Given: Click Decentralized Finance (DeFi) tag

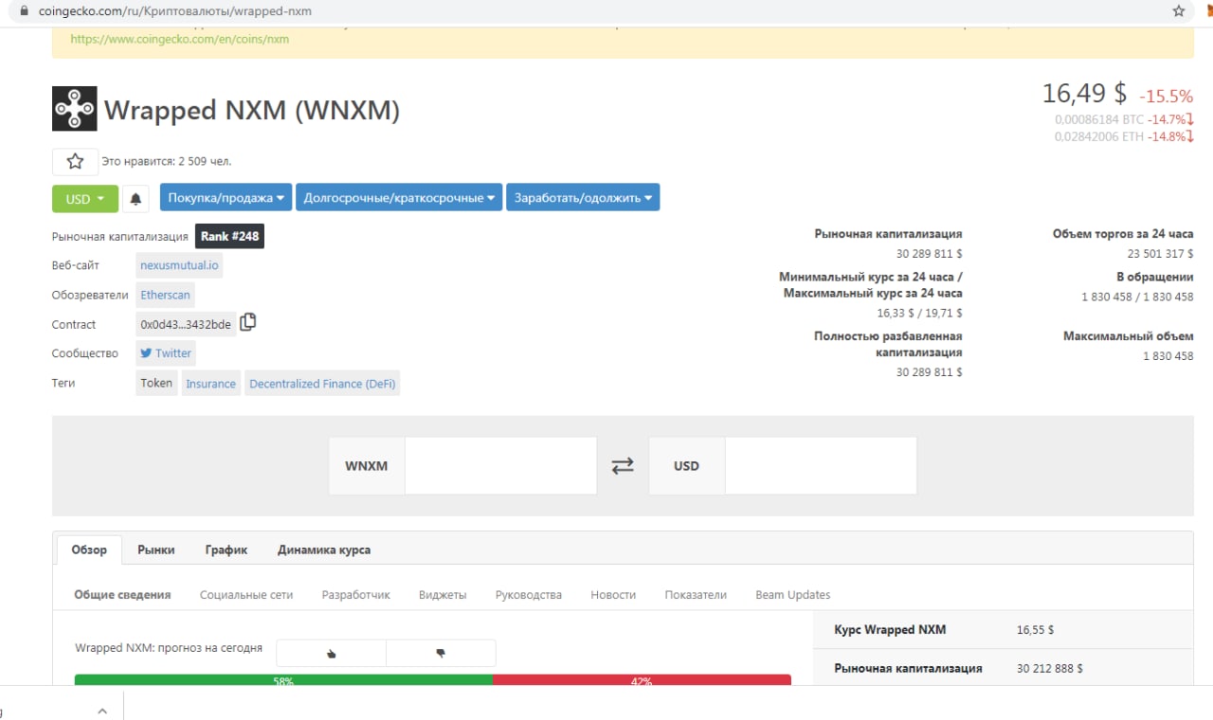Looking at the screenshot, I should (322, 384).
